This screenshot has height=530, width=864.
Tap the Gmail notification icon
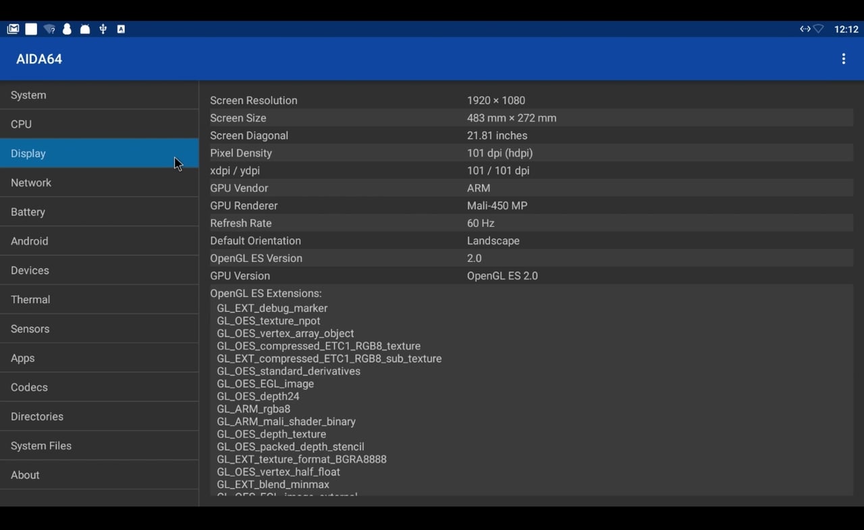[13, 29]
